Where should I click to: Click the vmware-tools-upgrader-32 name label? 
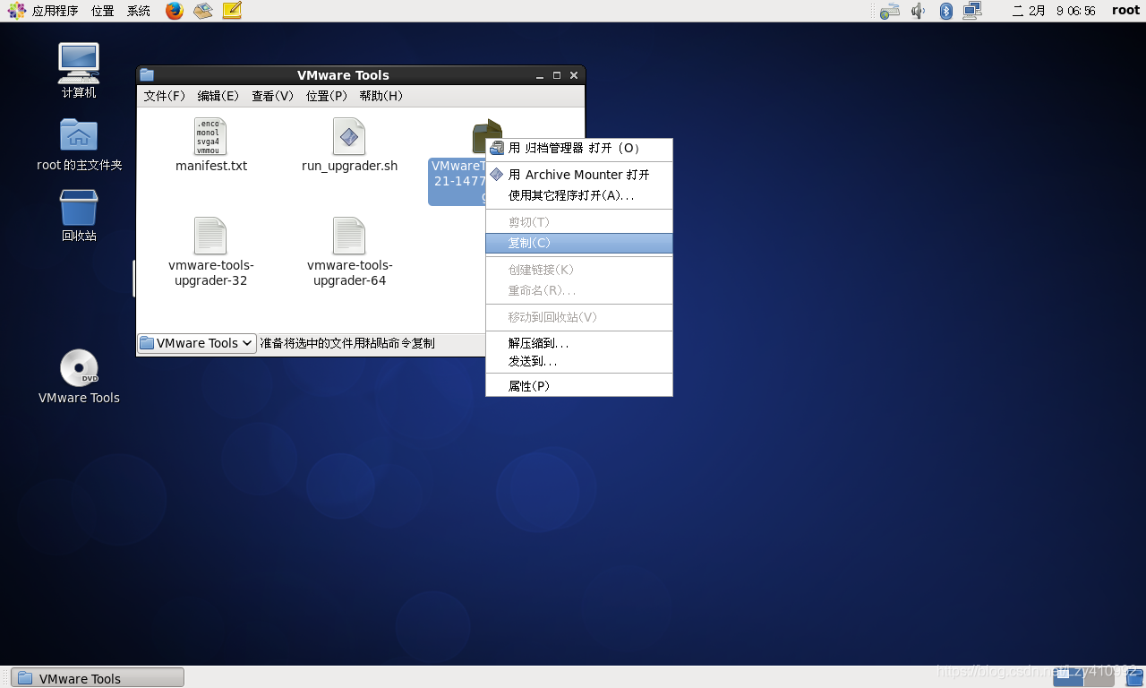(211, 272)
